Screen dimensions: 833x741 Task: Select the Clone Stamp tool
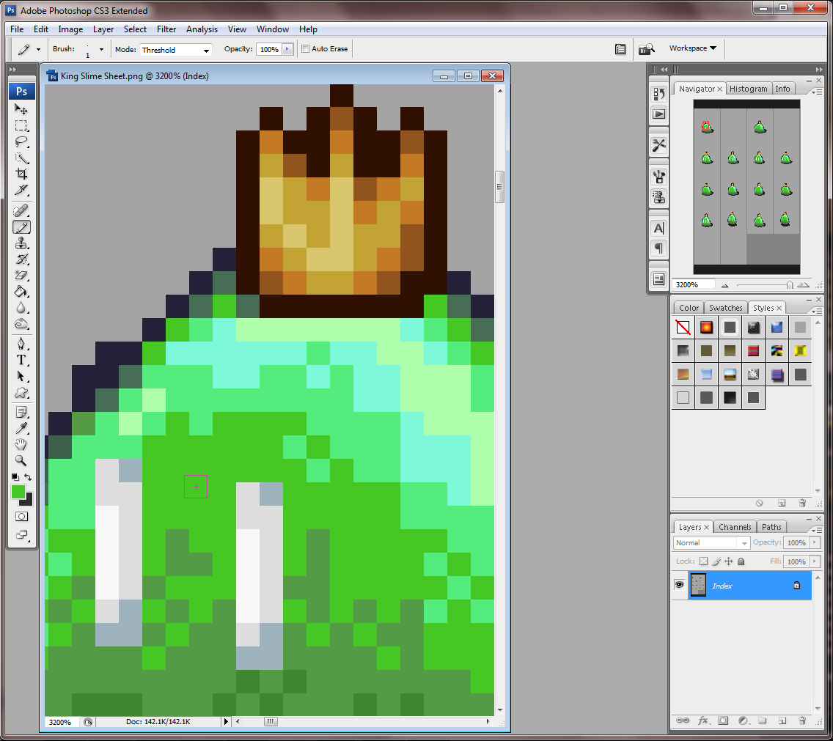pos(21,243)
